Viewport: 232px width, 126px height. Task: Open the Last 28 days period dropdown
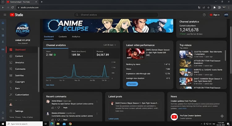click(x=110, y=45)
